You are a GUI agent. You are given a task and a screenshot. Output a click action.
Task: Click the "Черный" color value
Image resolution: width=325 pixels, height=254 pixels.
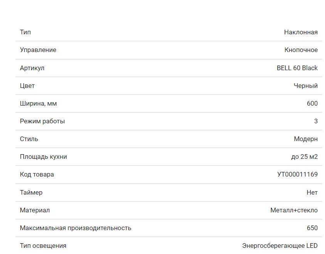(305, 86)
